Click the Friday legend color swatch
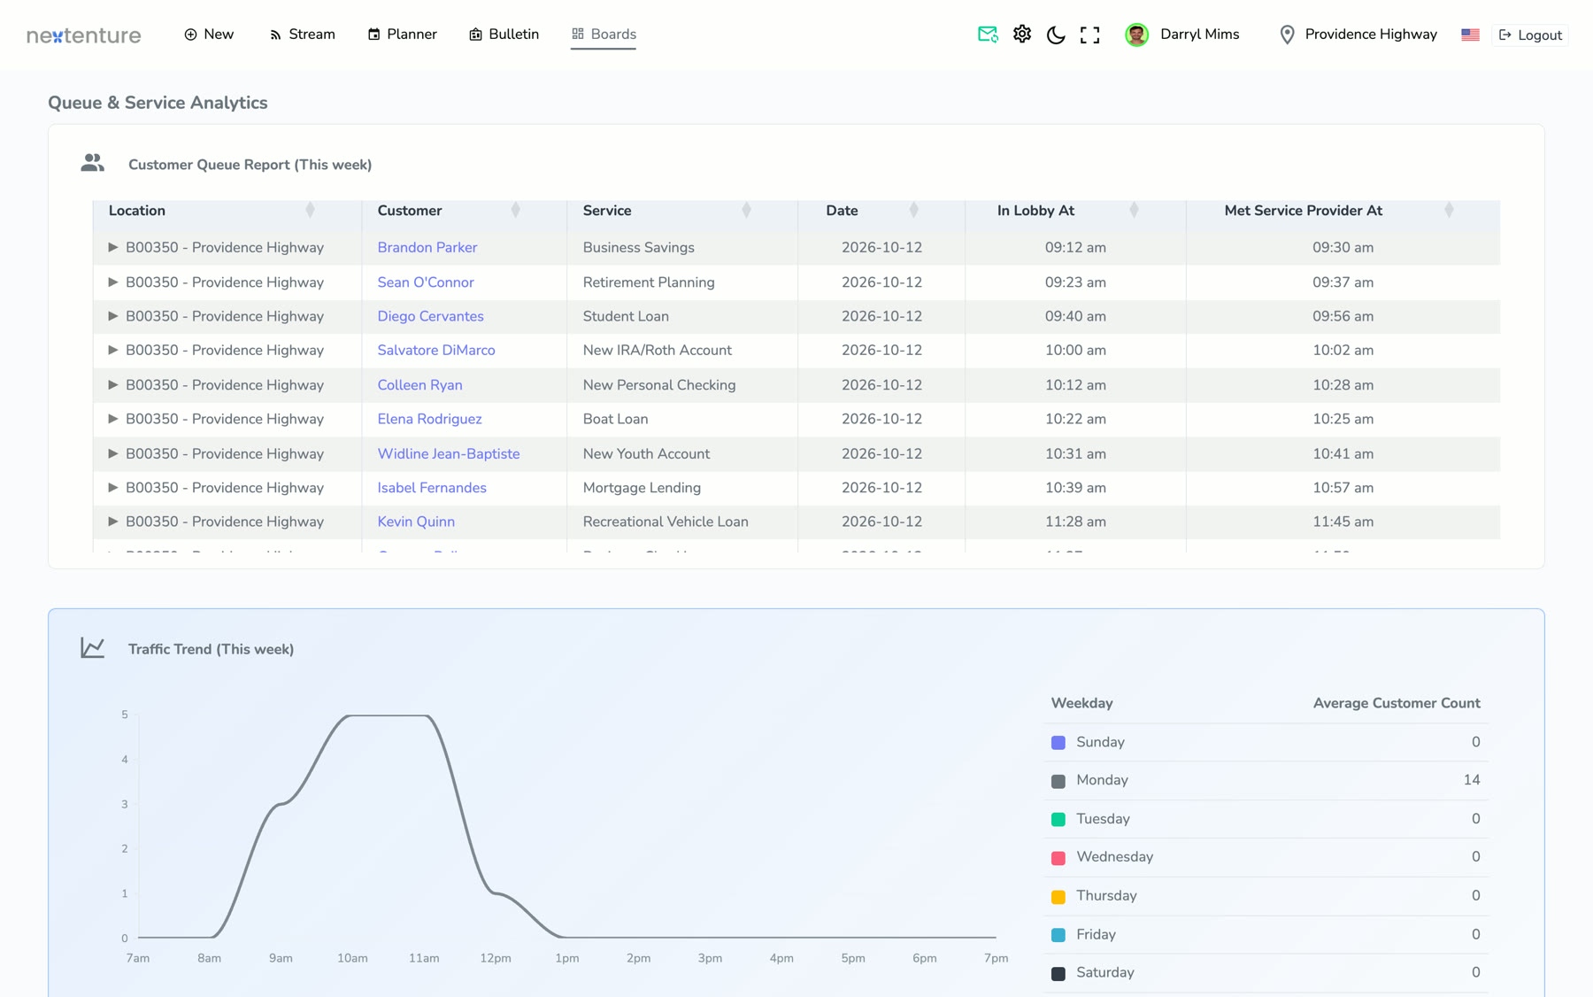 pos(1058,935)
